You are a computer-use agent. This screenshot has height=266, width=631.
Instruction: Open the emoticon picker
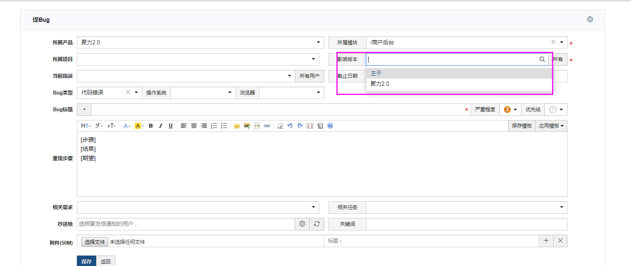[x=237, y=126]
